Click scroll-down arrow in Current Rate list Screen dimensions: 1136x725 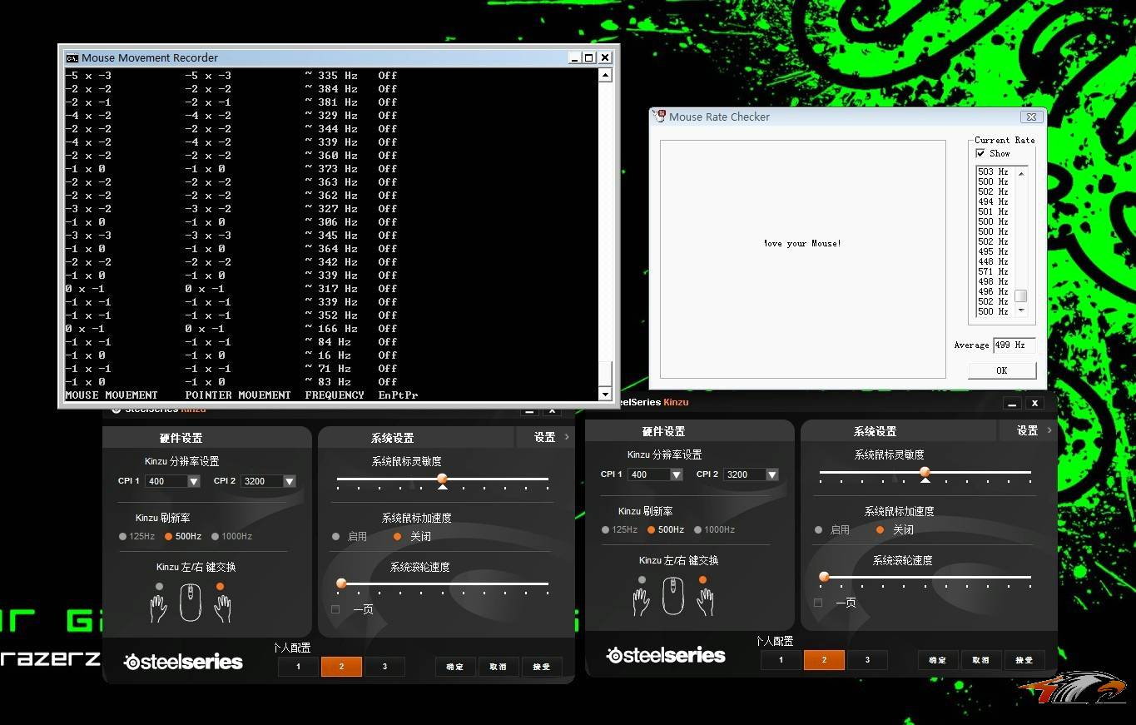pyautogui.click(x=1021, y=311)
